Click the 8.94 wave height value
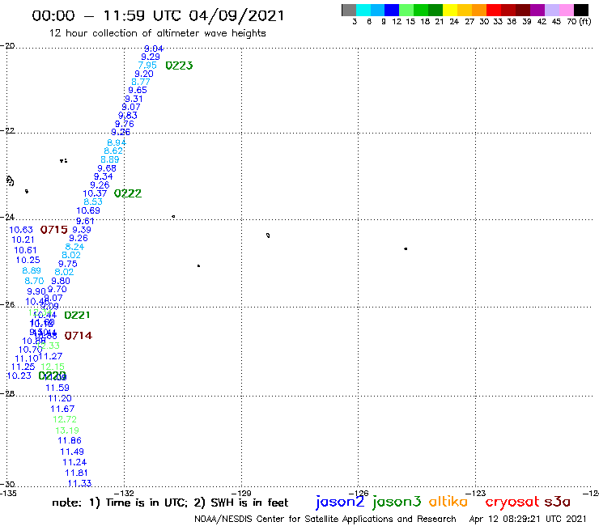 tap(117, 142)
